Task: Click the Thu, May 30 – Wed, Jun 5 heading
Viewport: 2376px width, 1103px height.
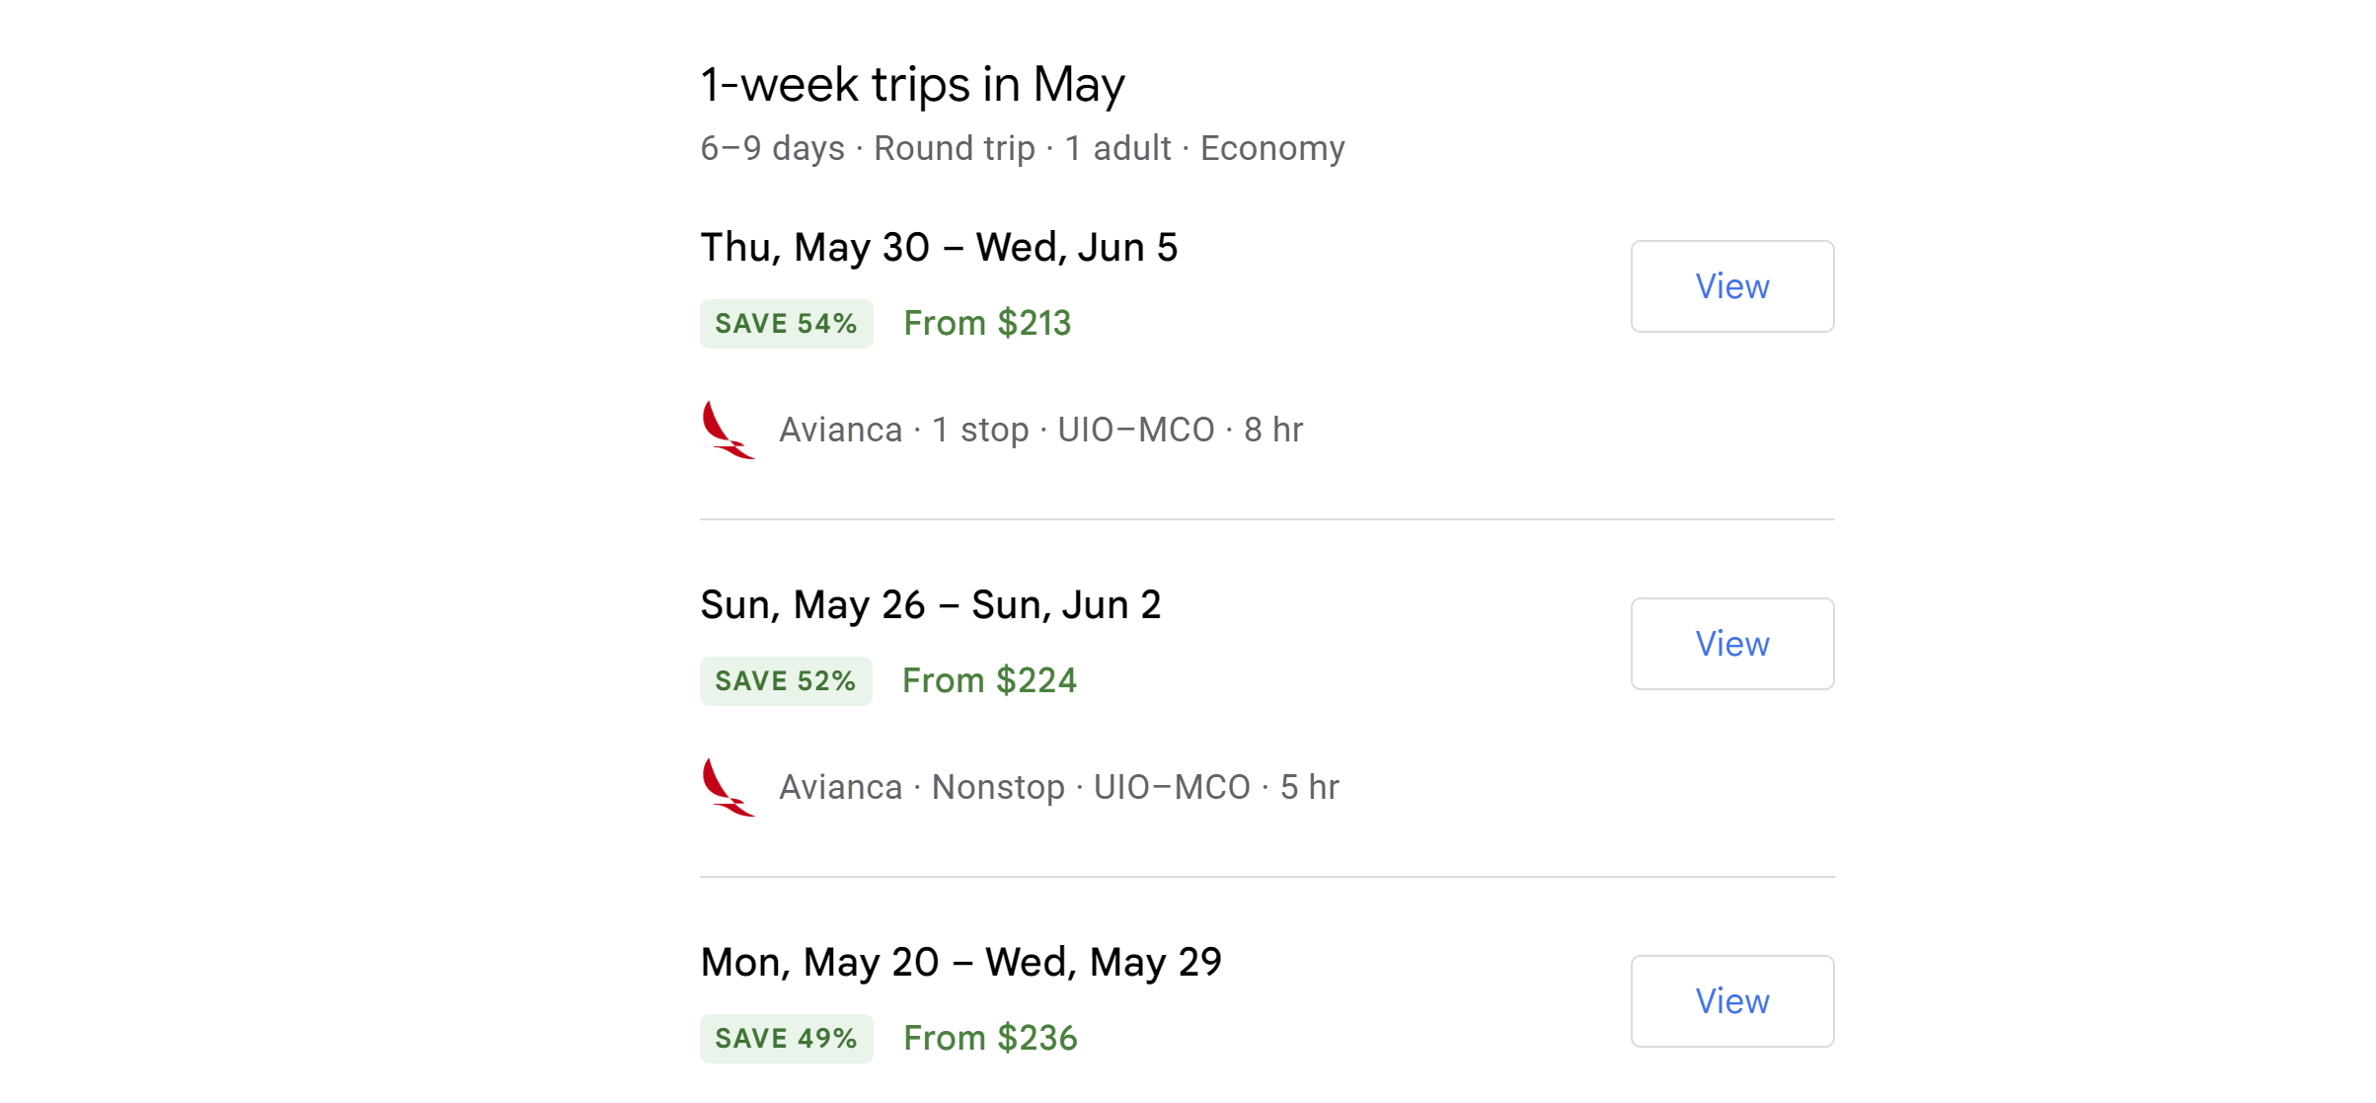Action: click(x=939, y=248)
